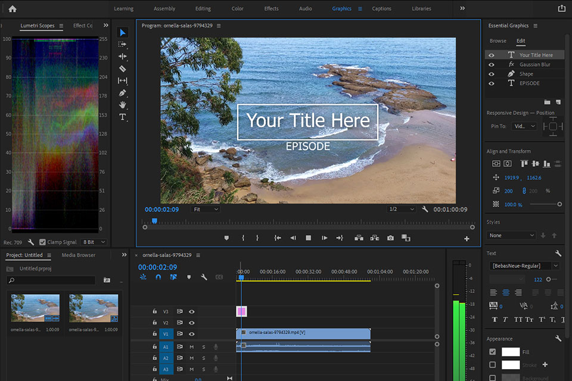The image size is (572, 381).
Task: Click the Home icon
Action: [x=13, y=9]
